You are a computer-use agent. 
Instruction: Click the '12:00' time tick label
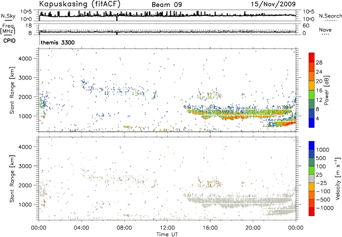(167, 228)
